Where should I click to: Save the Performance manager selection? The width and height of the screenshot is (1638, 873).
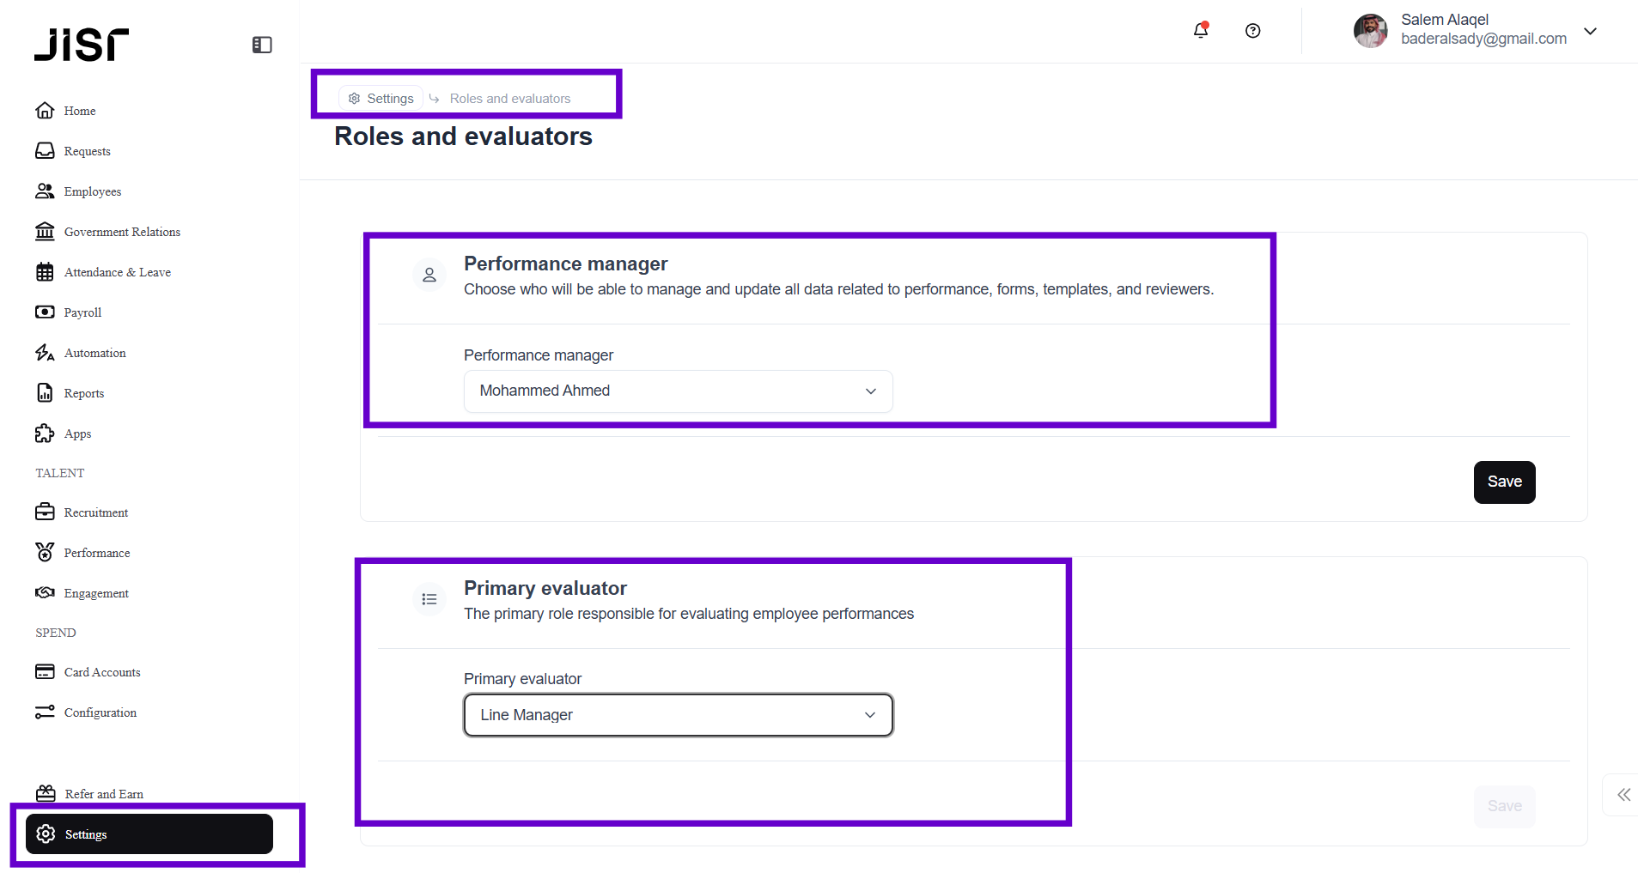coord(1504,482)
